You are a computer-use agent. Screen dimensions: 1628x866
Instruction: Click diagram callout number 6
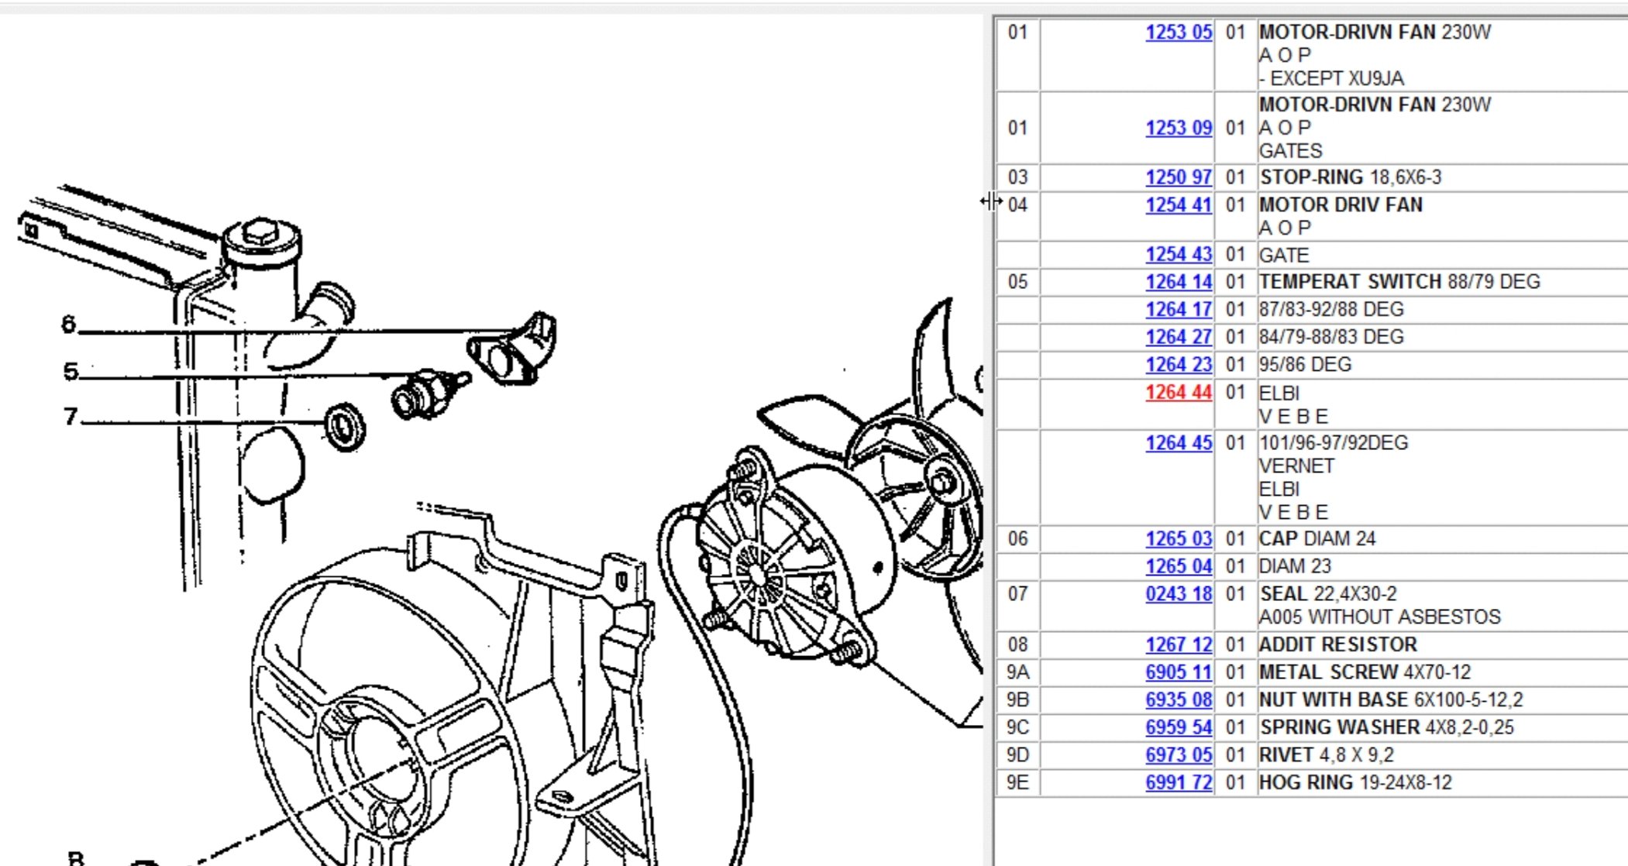coord(69,324)
